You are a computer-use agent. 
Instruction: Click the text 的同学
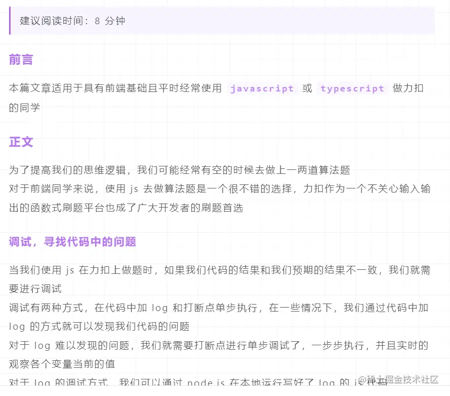coord(25,108)
